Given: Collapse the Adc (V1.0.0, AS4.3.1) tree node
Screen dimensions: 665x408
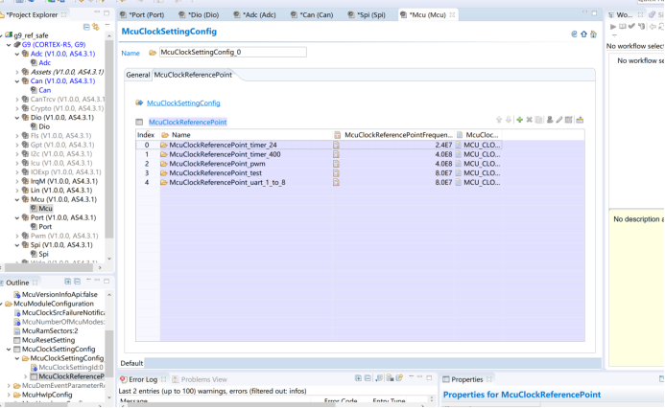Looking at the screenshot, I should click(17, 54).
